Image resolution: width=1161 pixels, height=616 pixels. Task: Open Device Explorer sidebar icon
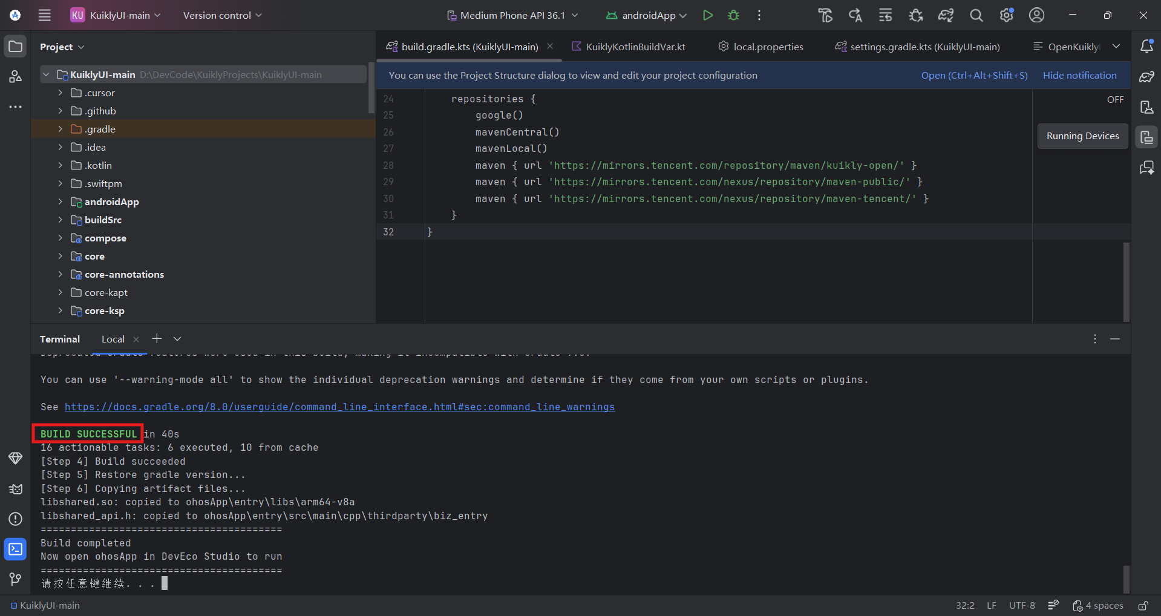point(1146,106)
